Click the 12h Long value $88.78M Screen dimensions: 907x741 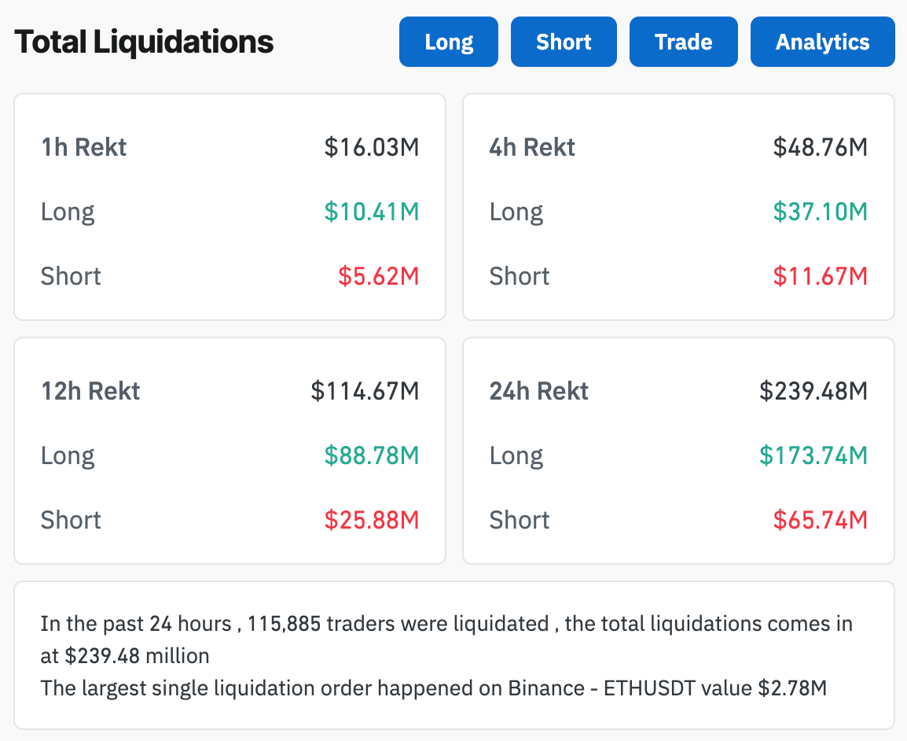pos(372,455)
